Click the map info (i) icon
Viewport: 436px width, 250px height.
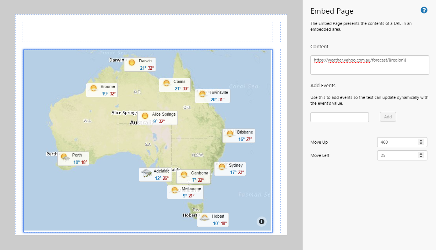(x=262, y=221)
